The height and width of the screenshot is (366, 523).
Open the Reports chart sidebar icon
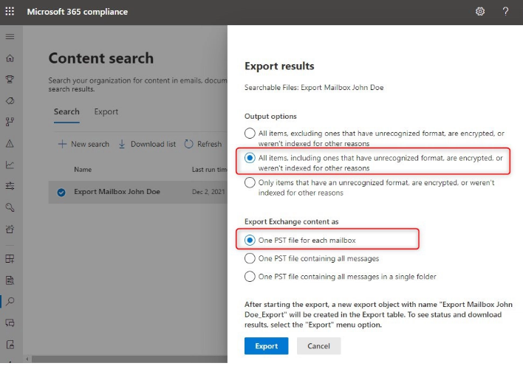coord(10,165)
